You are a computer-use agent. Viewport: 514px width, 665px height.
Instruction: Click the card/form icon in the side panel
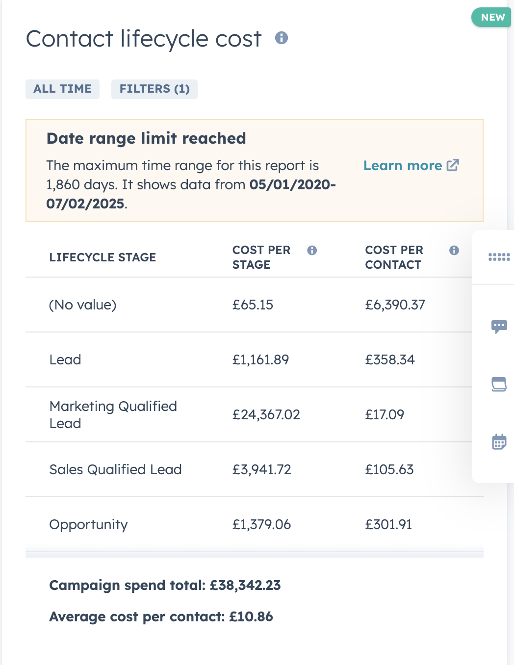(x=499, y=384)
